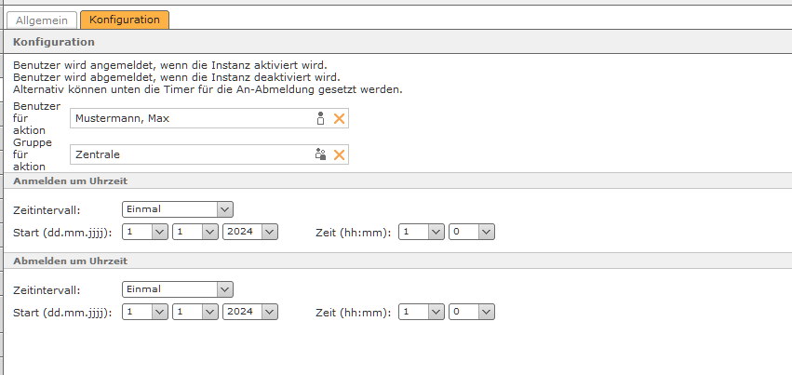Remove the Zentrale group selection

339,155
